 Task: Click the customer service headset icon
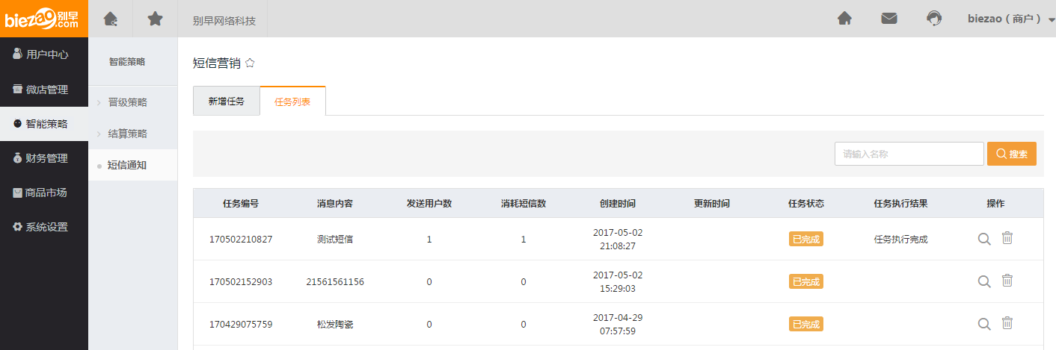(934, 19)
